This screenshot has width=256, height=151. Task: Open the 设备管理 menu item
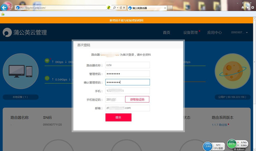(190, 33)
